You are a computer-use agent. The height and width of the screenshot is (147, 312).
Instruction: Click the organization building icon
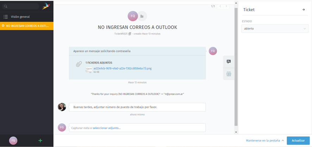pyautogui.click(x=142, y=16)
